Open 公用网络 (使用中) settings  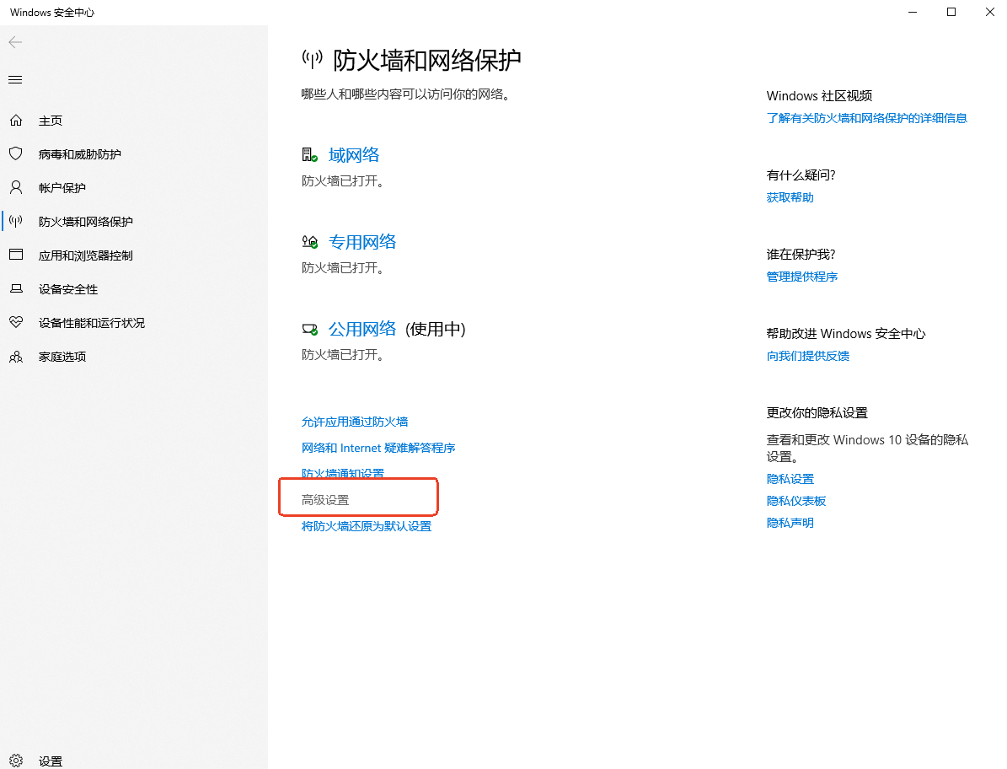362,328
